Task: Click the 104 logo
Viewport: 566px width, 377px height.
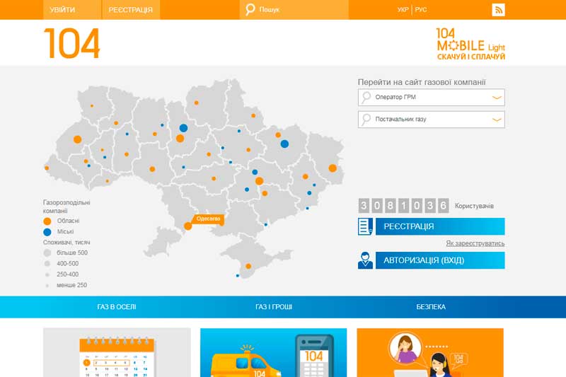Action: (72, 43)
